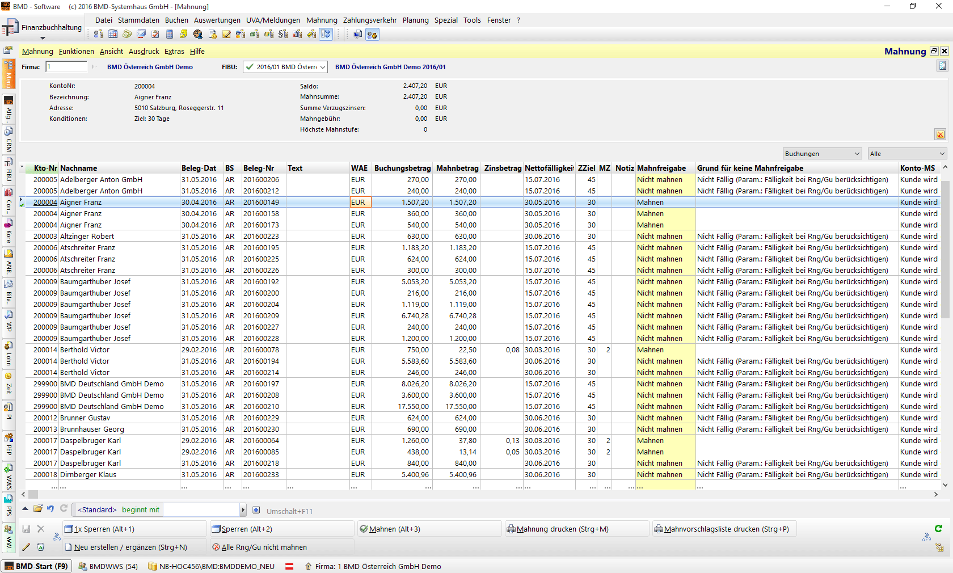This screenshot has height=573, width=953.
Task: Open the CRM sidebar tab
Action: coord(9,140)
